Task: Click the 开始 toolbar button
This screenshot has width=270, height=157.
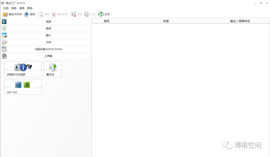Action: (x=89, y=14)
